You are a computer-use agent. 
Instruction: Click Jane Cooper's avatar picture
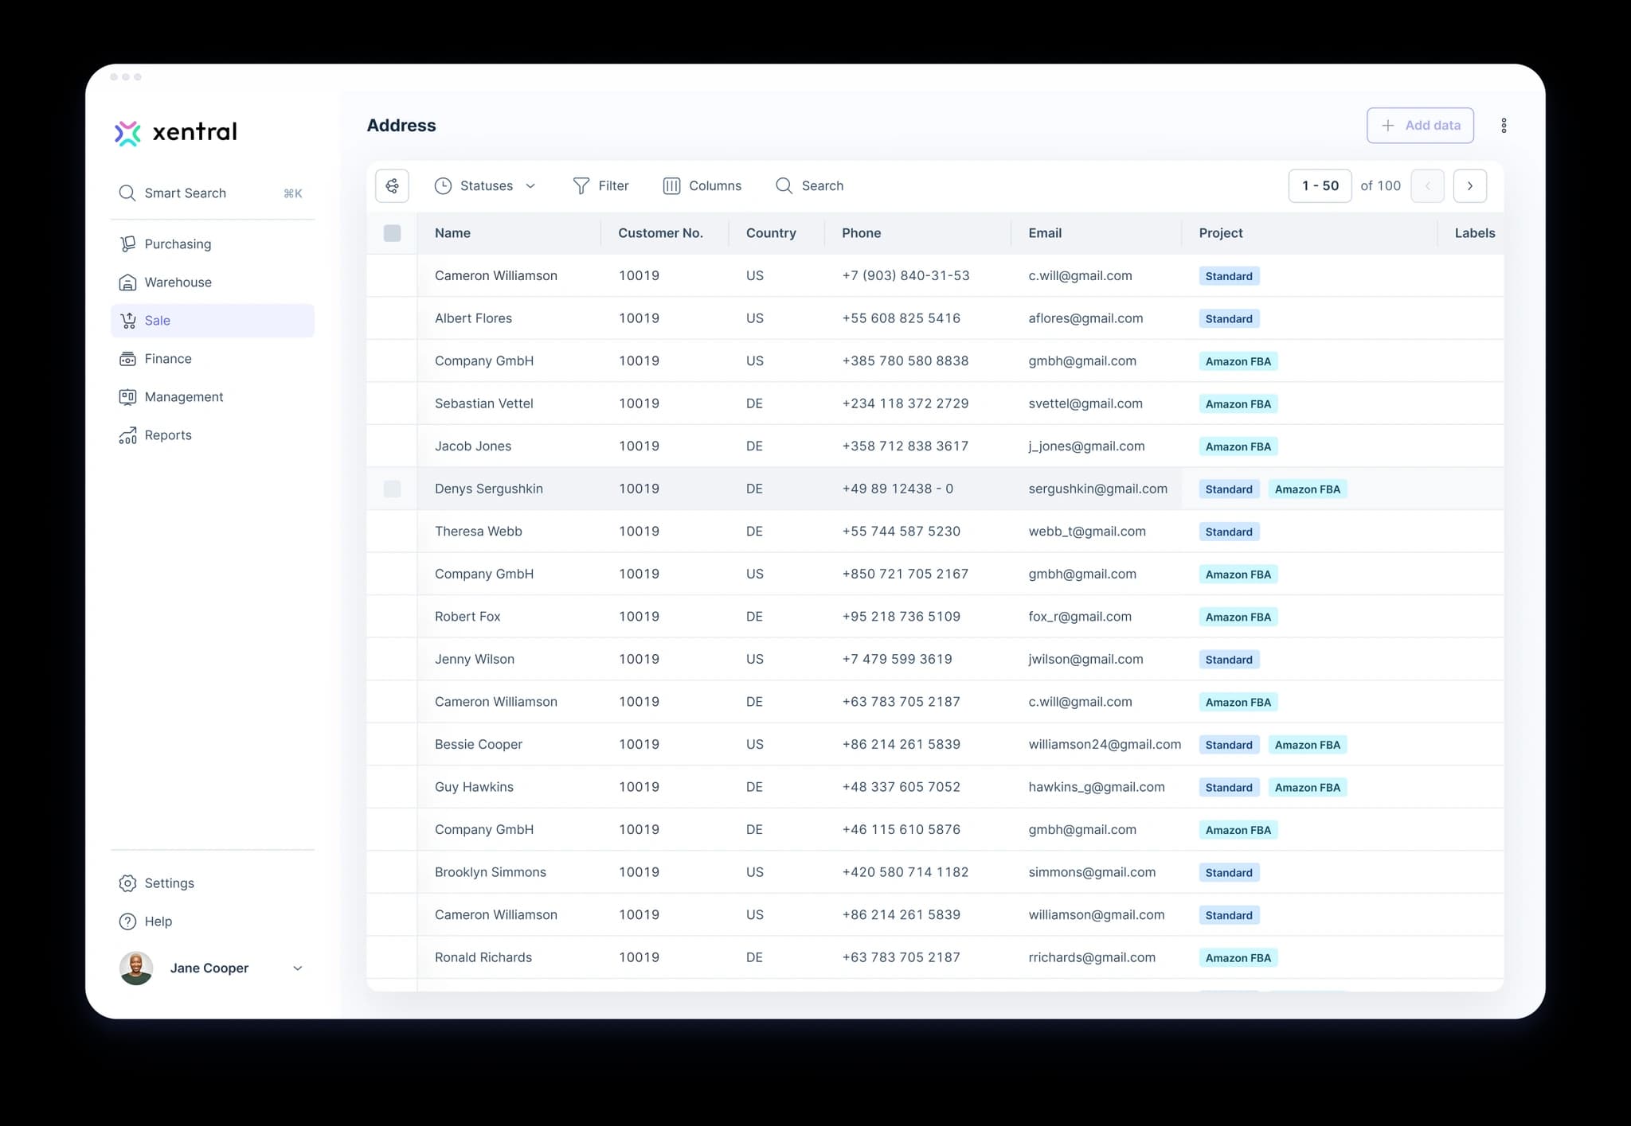coord(136,968)
